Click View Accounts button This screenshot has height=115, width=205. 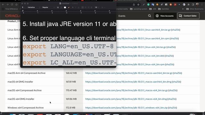(x=165, y=16)
